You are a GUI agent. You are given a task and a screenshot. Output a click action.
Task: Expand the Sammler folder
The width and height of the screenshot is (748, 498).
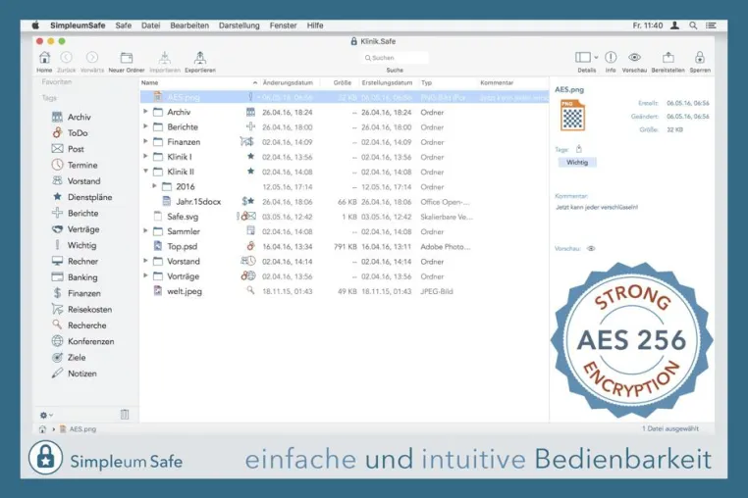pyautogui.click(x=145, y=231)
